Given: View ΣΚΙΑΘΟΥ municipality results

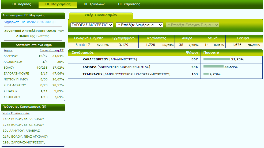Looking at the screenshot, I should pos(10,91).
